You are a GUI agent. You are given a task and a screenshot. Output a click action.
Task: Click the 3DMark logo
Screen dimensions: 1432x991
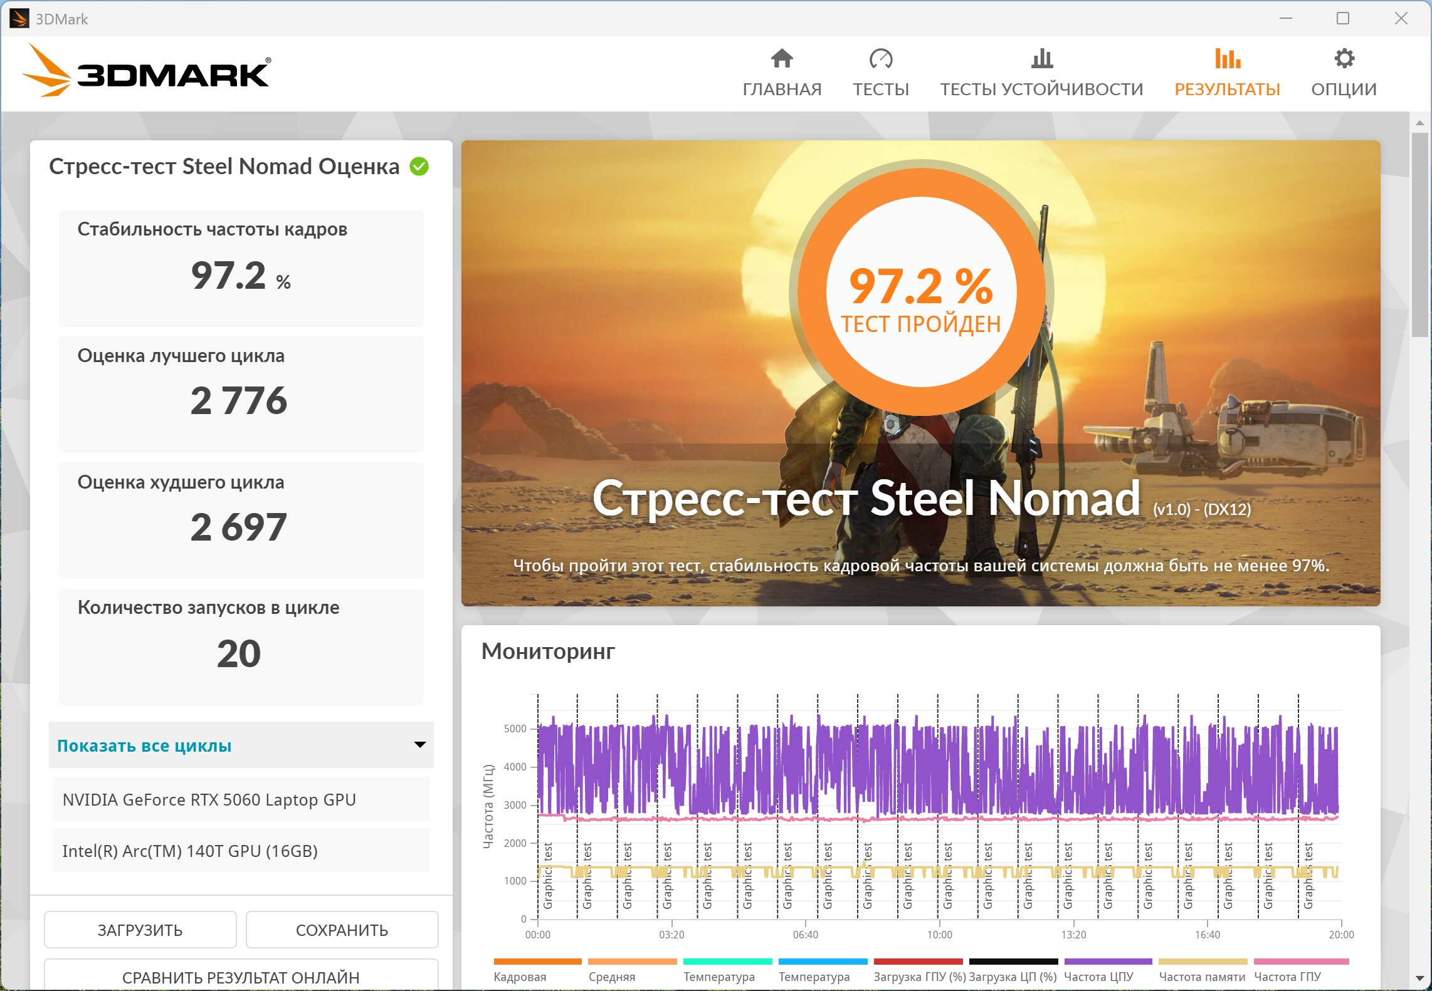[x=147, y=70]
